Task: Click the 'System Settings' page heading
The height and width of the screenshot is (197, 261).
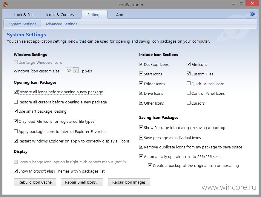Action: click(x=27, y=35)
